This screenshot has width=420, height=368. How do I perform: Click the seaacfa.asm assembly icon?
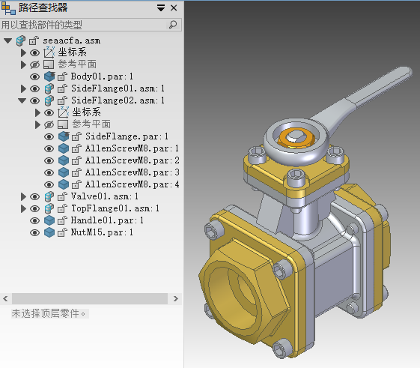point(21,40)
